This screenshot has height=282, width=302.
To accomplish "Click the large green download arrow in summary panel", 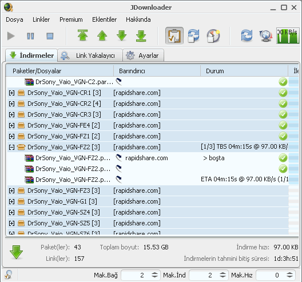I will 16,252.
